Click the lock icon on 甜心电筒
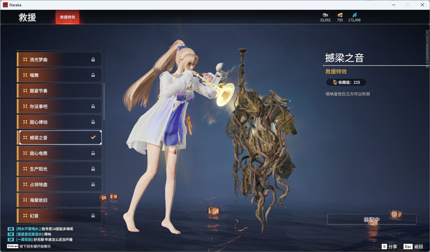The height and width of the screenshot is (252, 430). tap(93, 153)
